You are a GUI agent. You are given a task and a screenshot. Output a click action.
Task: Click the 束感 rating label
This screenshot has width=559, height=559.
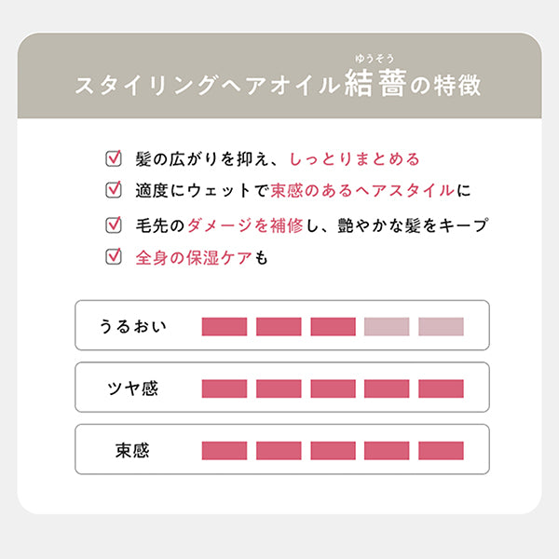130,450
